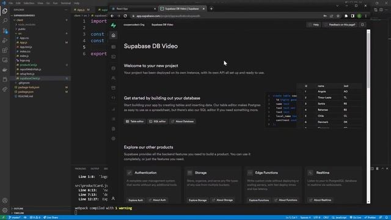Click the Help button in Supabase header
Viewport: 391px width, 220px height.
pos(313,24)
